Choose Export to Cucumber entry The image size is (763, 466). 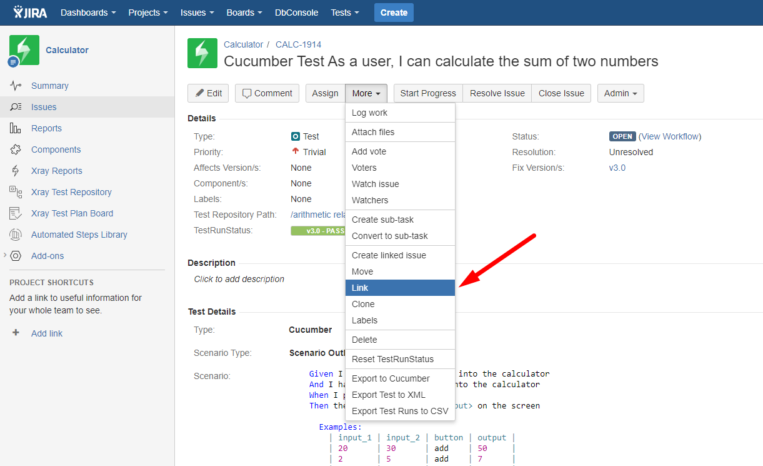pos(401,378)
